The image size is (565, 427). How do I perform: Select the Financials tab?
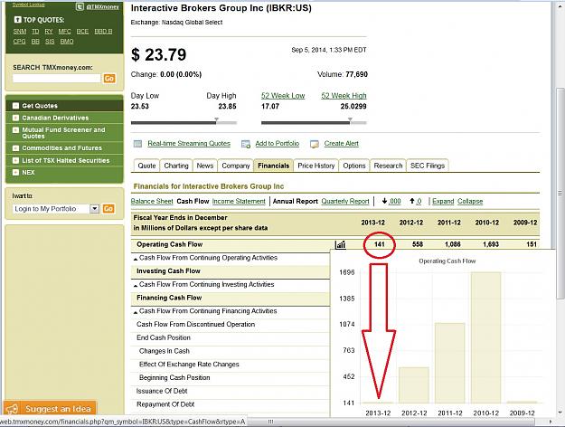pos(274,166)
